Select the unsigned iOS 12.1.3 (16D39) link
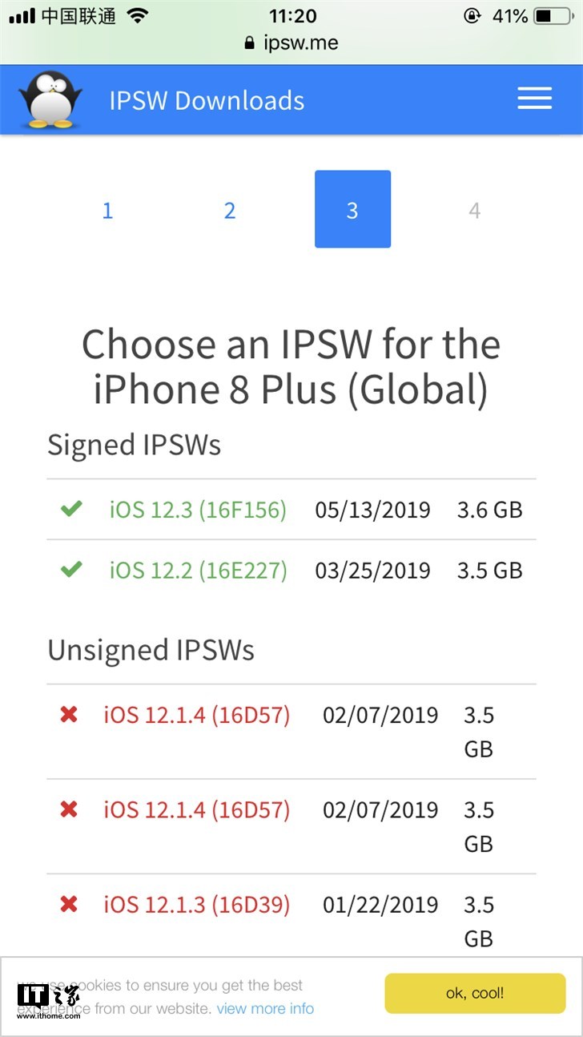 (x=196, y=906)
